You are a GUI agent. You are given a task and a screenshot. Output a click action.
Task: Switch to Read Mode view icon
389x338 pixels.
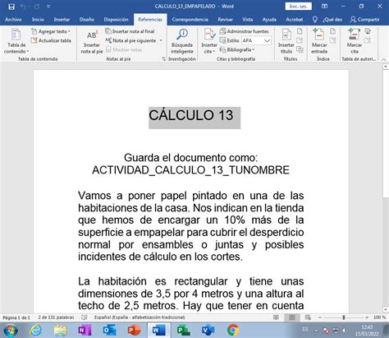click(276, 317)
